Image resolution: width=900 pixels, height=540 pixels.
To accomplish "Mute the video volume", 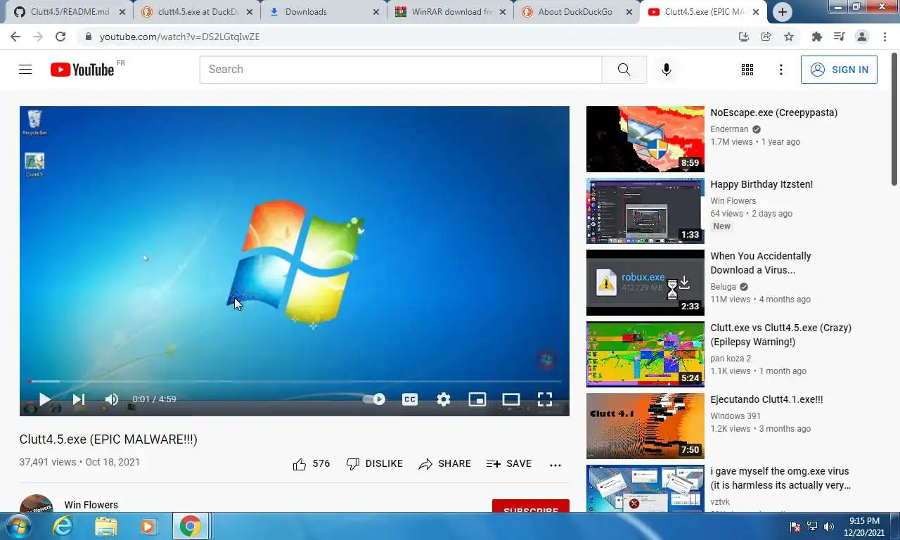I will click(112, 399).
